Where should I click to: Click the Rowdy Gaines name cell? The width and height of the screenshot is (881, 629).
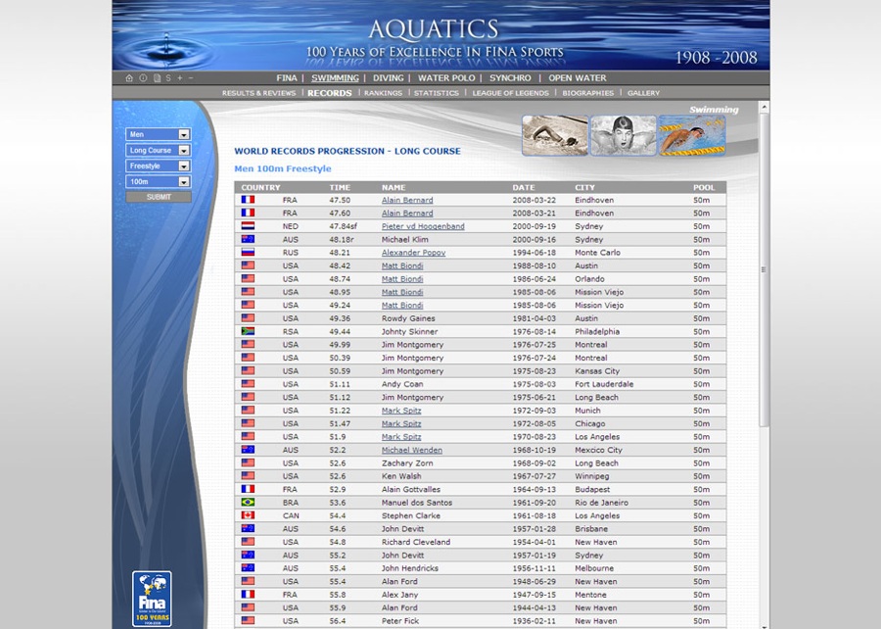coord(408,318)
